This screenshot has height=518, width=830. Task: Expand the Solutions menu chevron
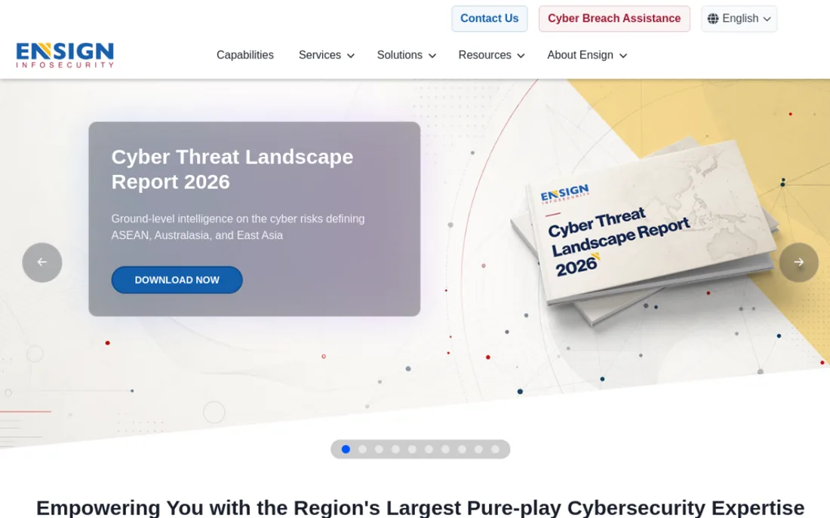pos(432,56)
